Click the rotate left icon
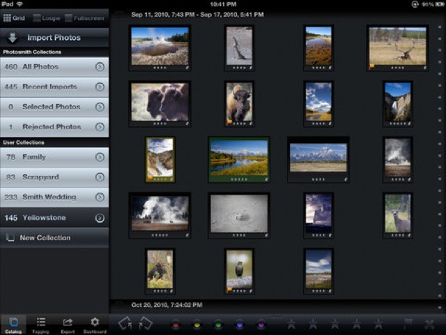446x335 pixels. click(x=125, y=323)
